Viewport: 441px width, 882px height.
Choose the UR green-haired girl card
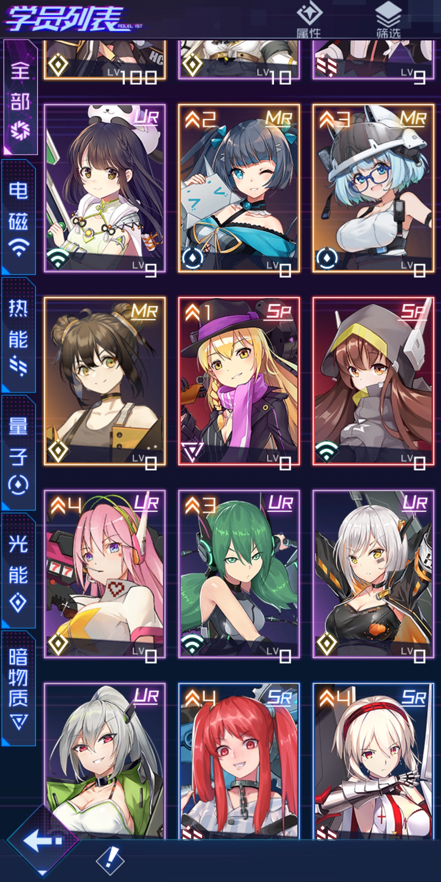239,574
